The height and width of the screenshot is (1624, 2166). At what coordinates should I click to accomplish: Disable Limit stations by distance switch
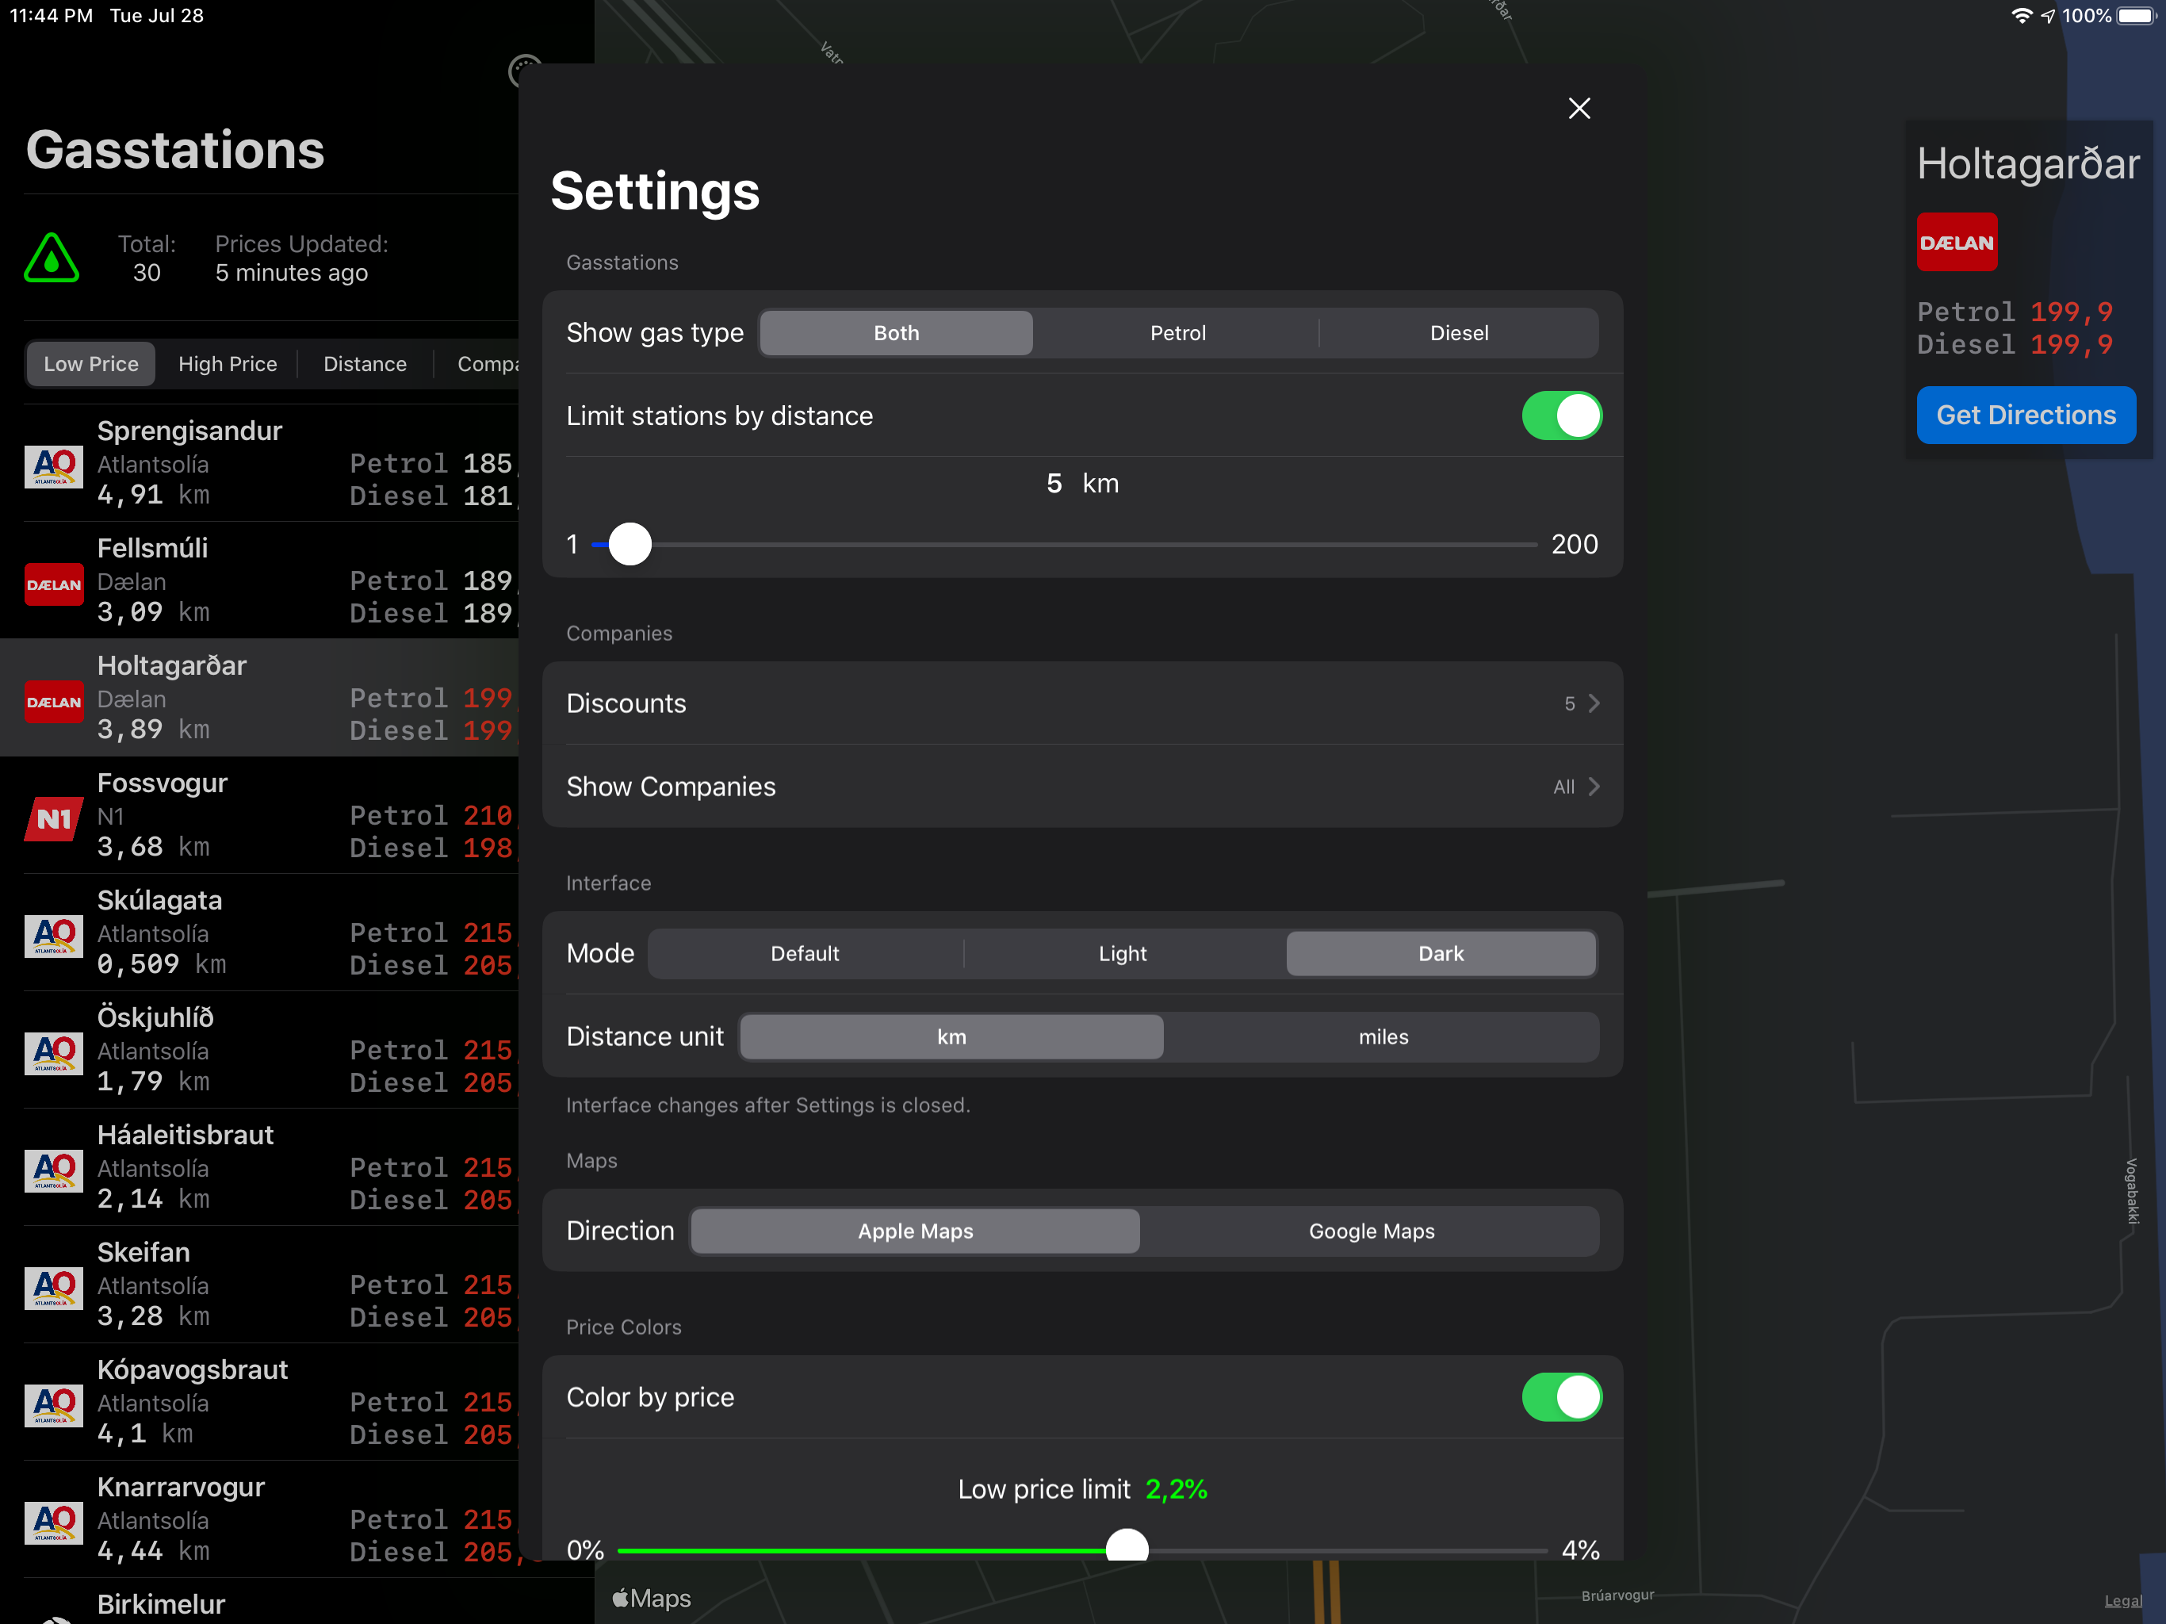tap(1561, 416)
